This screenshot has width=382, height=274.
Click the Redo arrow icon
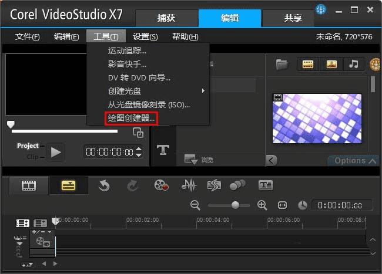click(133, 186)
